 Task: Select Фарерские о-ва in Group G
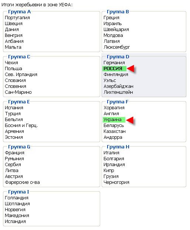[x=22, y=182]
